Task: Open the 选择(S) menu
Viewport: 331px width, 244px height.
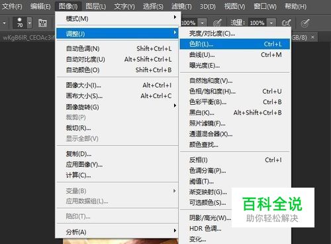Action: [153, 6]
